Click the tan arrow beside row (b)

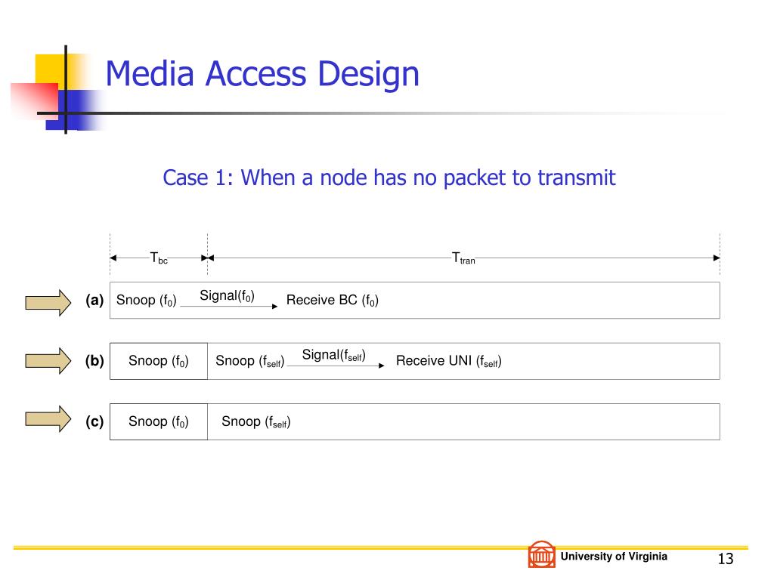(48, 361)
